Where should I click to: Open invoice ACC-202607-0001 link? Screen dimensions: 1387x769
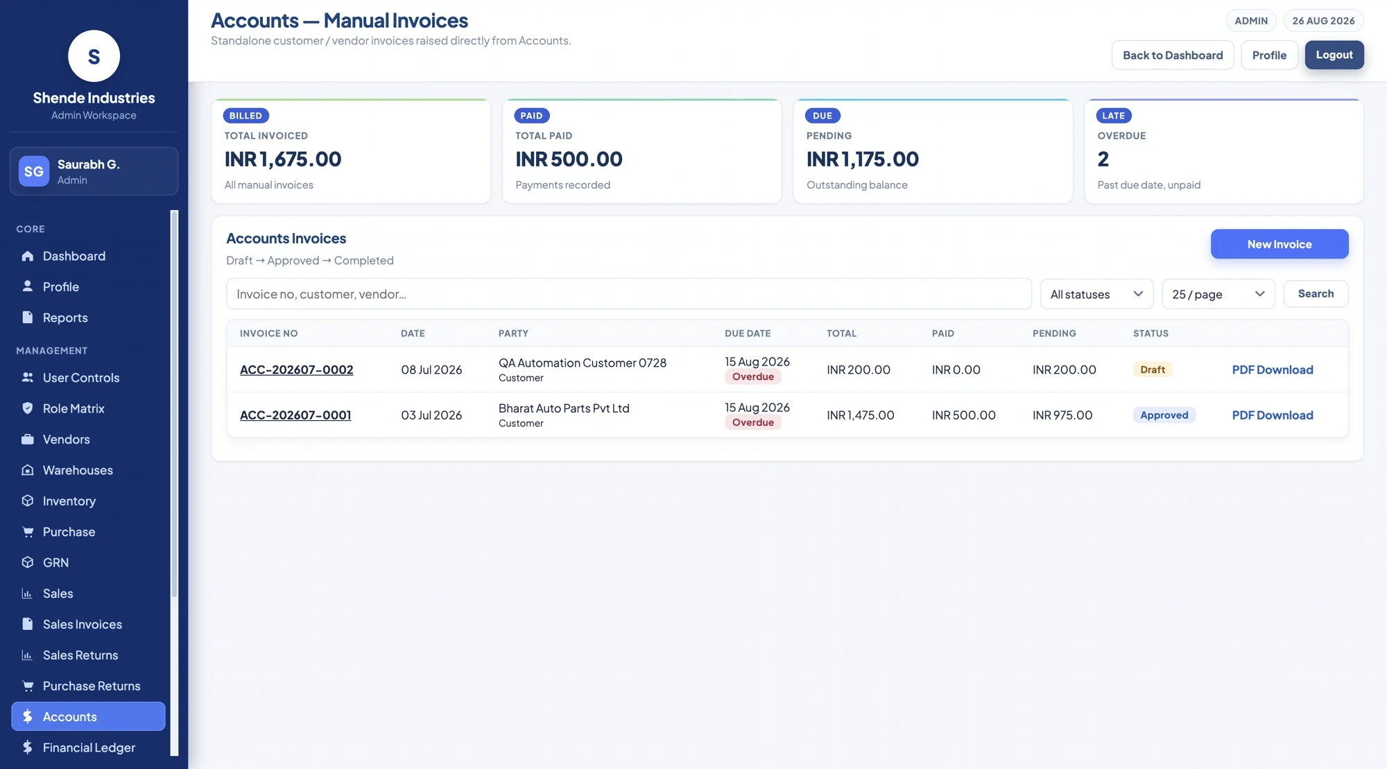point(295,415)
